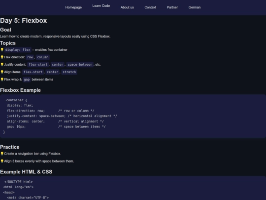Click the 'display: flex' code tag
The image size is (266, 200).
[x=18, y=50]
